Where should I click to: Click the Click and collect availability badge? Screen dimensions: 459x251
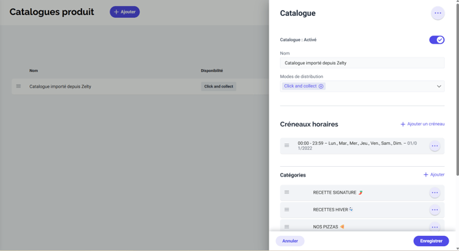tap(219, 86)
